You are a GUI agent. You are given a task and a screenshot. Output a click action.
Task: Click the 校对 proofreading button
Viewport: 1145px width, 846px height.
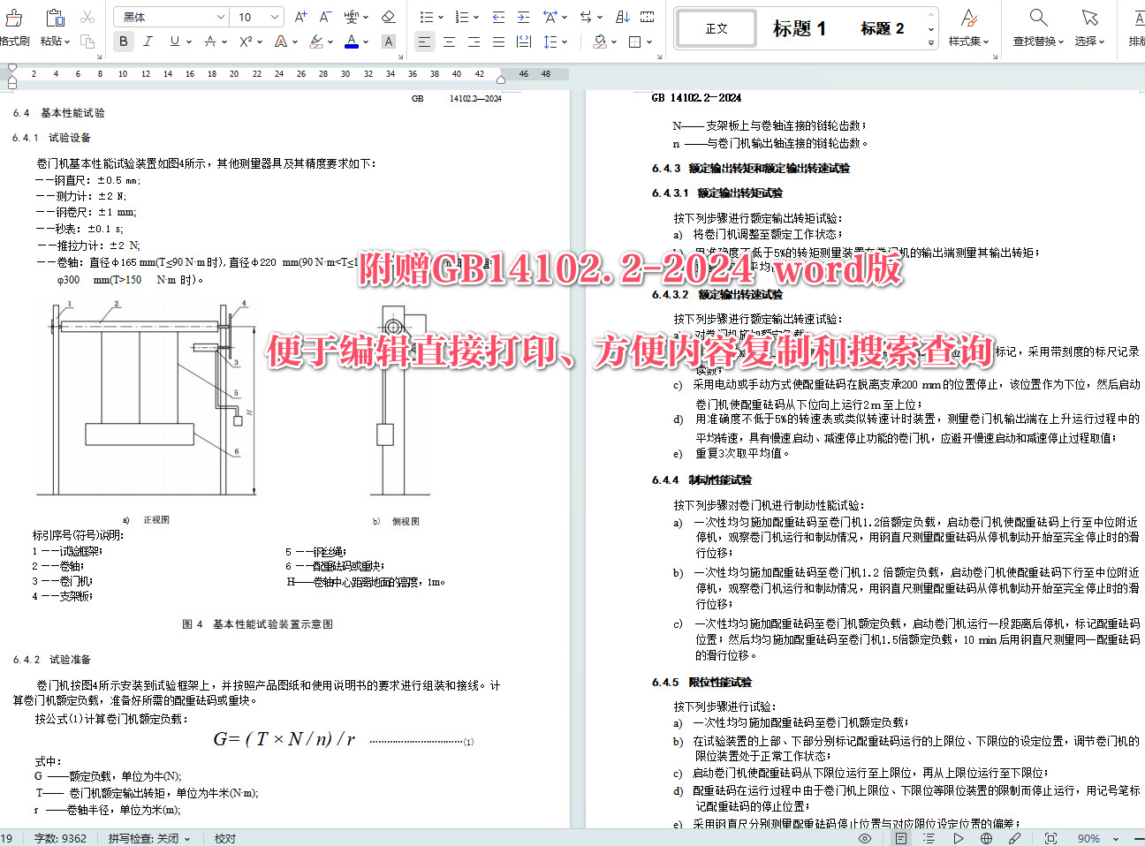[x=224, y=838]
